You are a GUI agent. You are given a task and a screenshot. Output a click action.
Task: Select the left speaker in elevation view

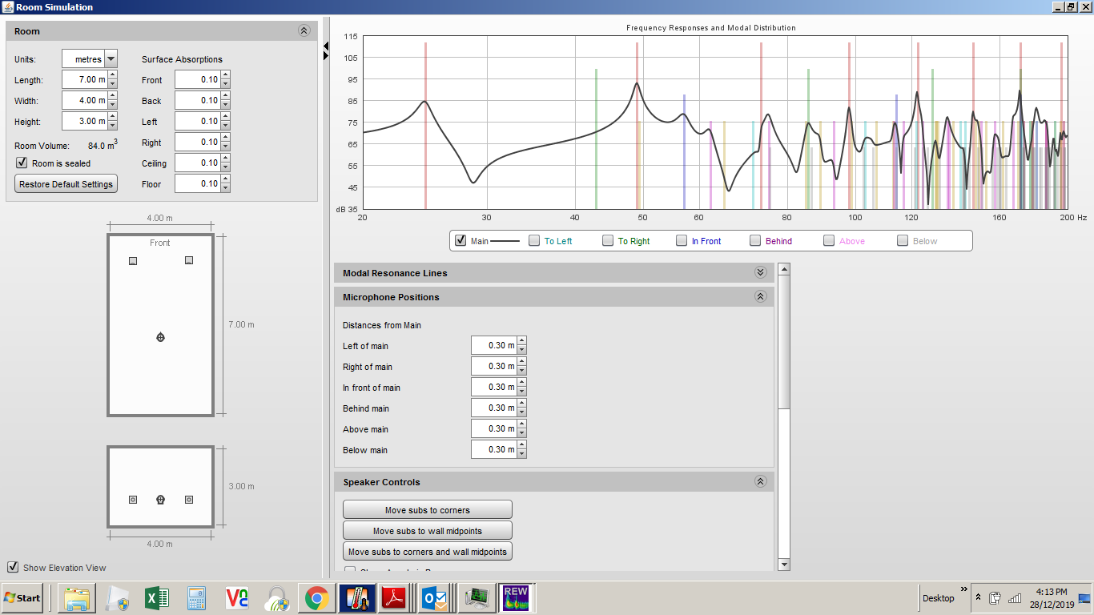(133, 500)
